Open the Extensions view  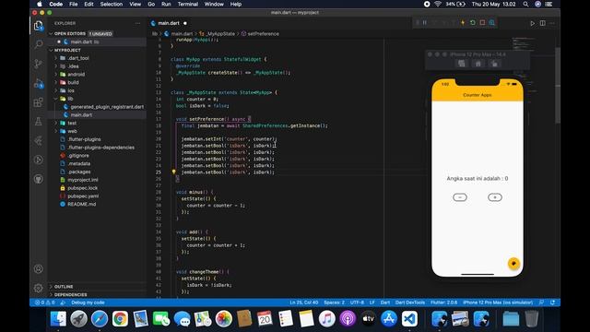click(39, 102)
